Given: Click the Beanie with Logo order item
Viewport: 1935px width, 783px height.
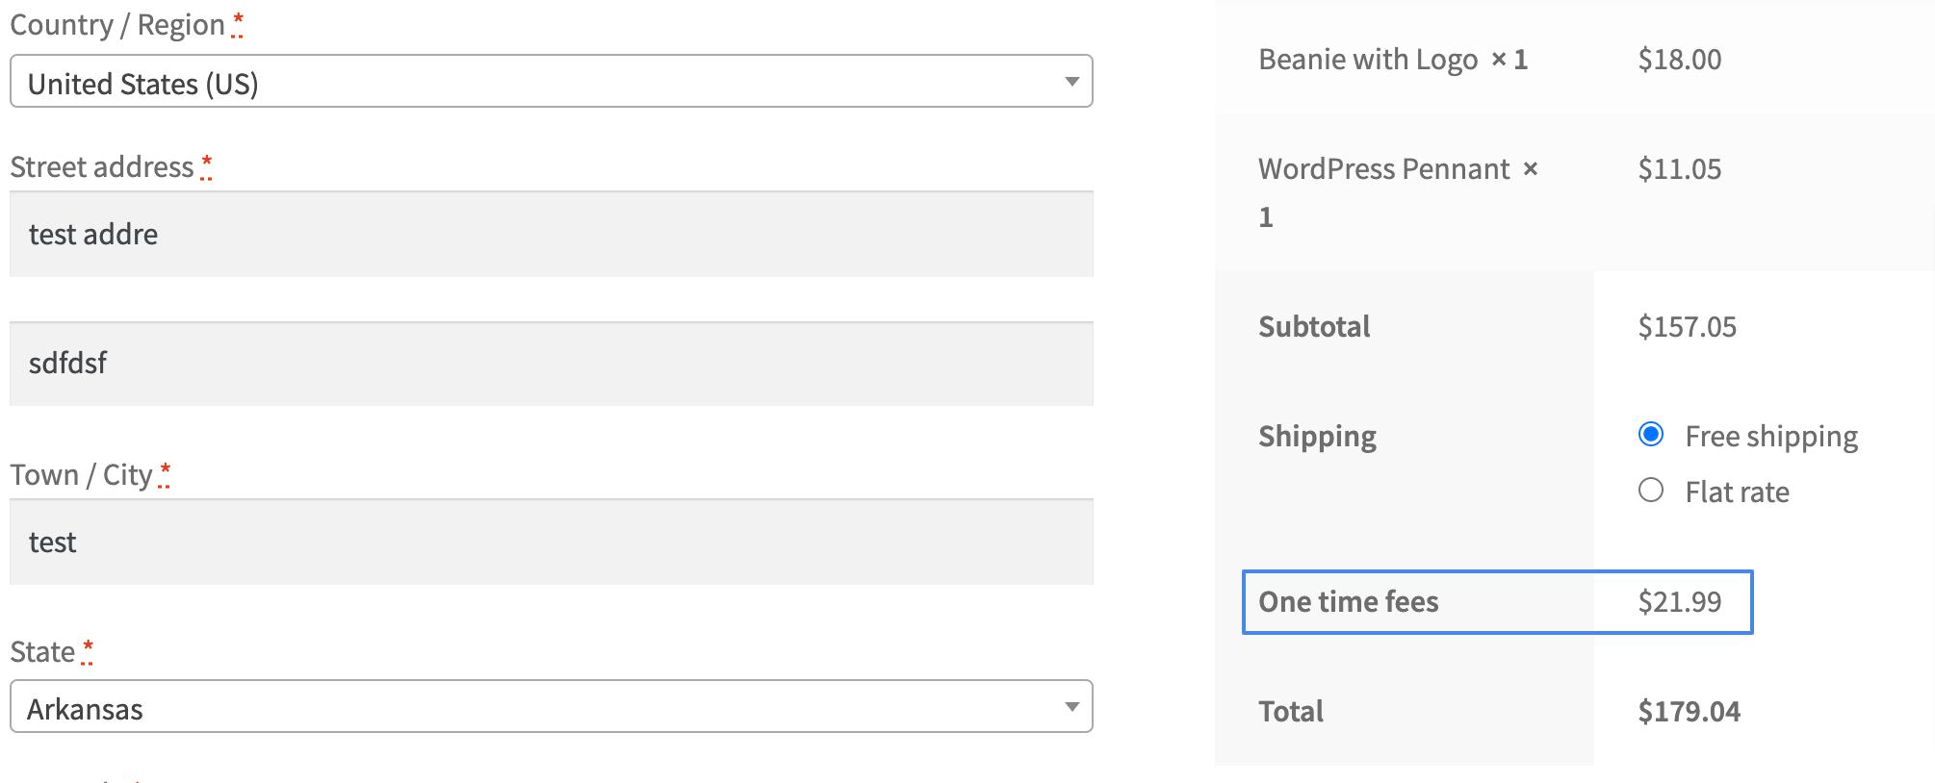Looking at the screenshot, I should [1367, 60].
